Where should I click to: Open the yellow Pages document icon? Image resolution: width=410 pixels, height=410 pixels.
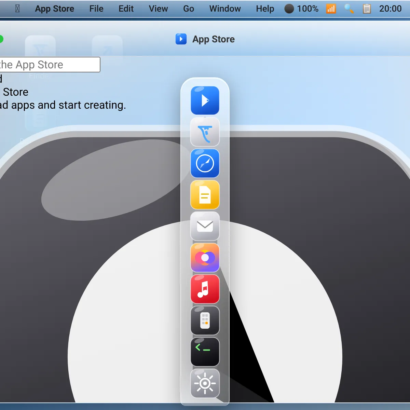205,195
